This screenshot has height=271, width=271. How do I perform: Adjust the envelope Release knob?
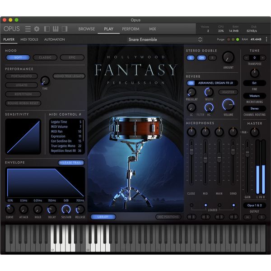[x=80, y=209]
